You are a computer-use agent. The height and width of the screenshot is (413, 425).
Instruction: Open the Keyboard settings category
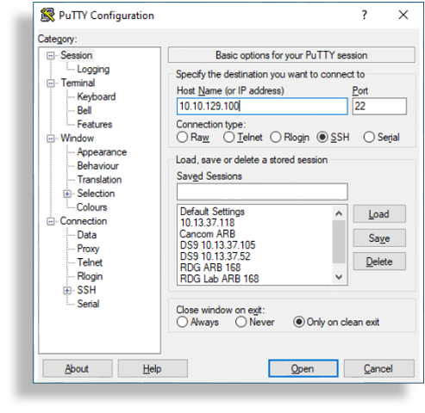[97, 96]
